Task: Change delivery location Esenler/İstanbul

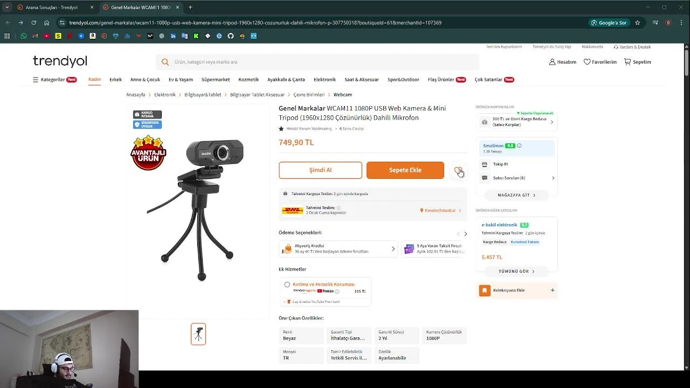Action: (x=440, y=211)
